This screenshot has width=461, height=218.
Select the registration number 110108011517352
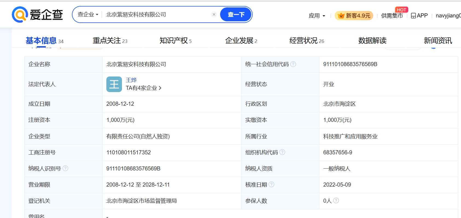[x=129, y=152]
